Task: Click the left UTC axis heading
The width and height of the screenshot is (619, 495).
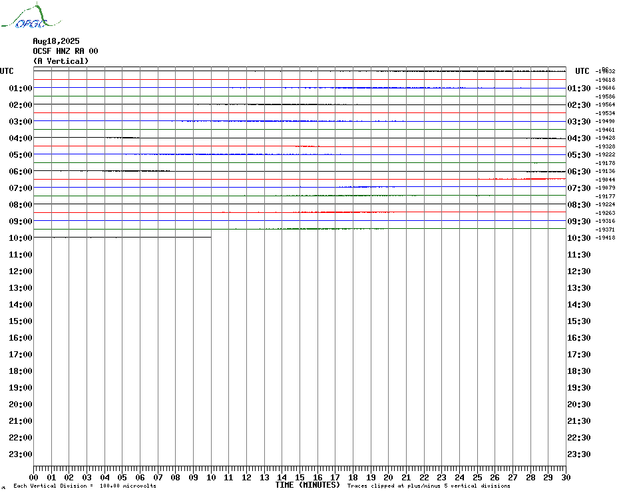Action: pos(7,71)
